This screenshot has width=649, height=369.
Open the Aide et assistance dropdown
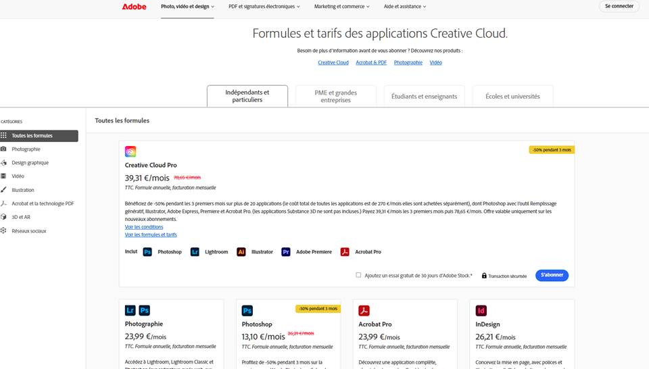(405, 7)
